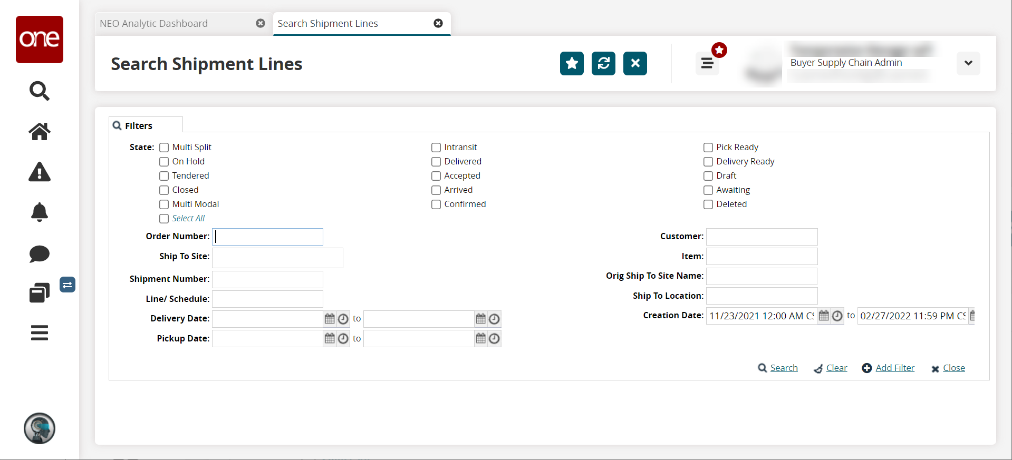1012x460 pixels.
Task: Click the Add Filter link
Action: point(894,368)
